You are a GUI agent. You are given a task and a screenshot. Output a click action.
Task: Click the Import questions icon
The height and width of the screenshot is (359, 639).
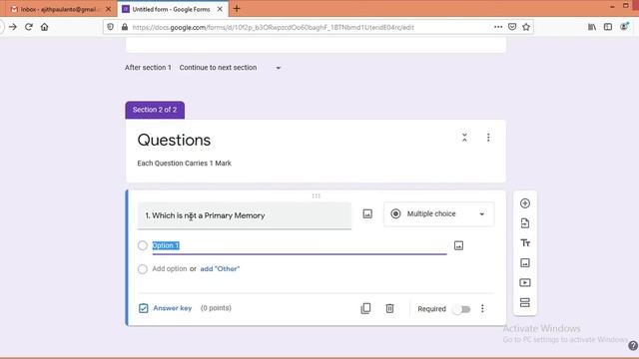525,223
